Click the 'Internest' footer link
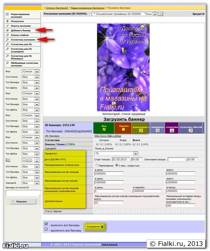The height and width of the screenshot is (251, 210). (x=109, y=244)
